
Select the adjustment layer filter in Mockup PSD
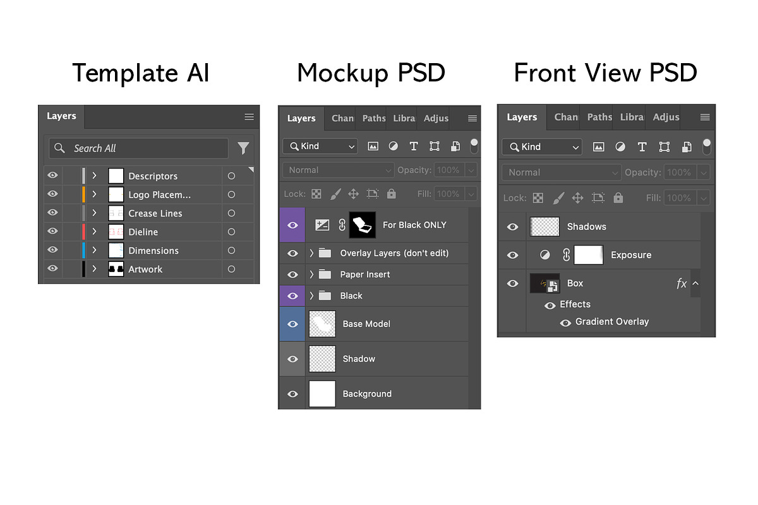click(394, 146)
